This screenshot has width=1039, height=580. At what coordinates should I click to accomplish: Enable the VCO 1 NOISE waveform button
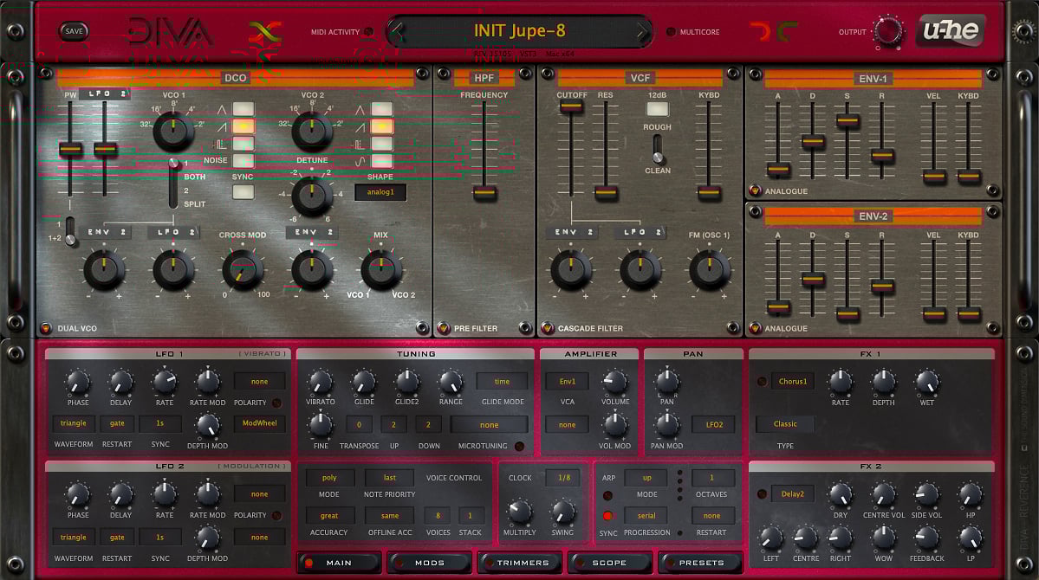244,160
